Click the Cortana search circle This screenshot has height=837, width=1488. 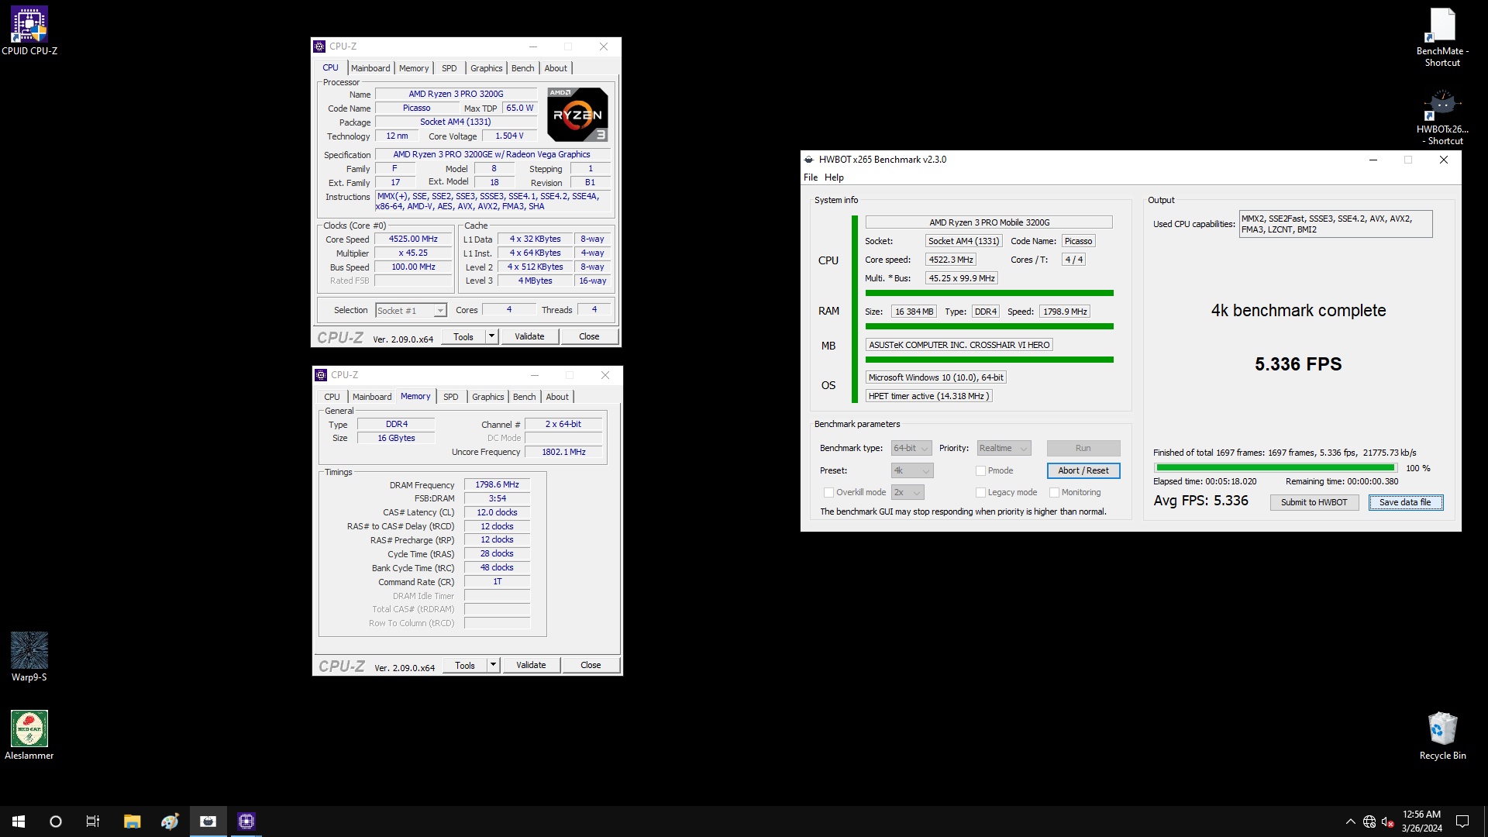click(x=56, y=821)
